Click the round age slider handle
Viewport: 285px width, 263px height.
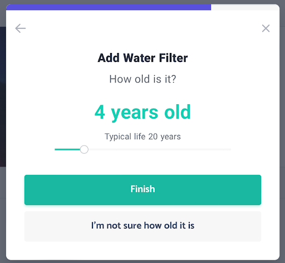pyautogui.click(x=84, y=149)
